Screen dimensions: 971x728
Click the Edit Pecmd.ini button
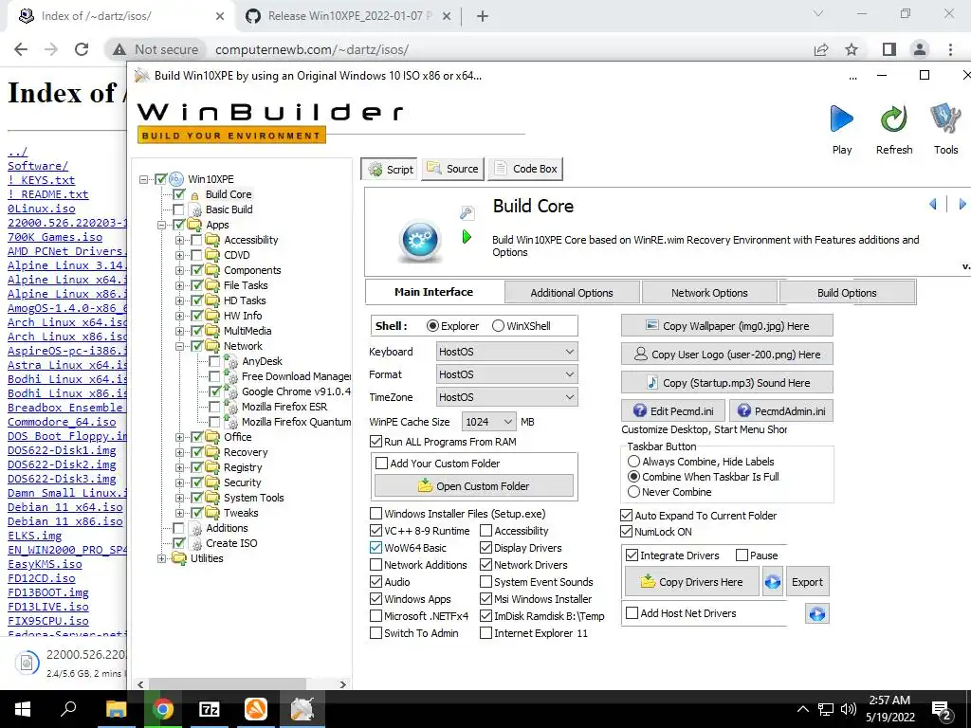673,411
